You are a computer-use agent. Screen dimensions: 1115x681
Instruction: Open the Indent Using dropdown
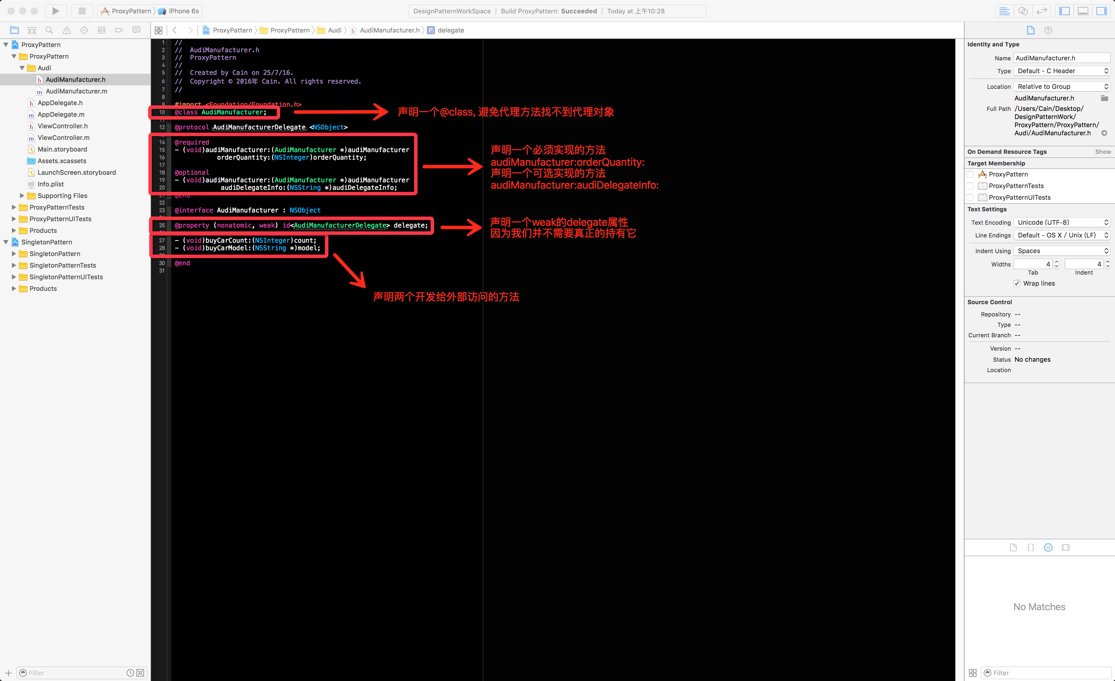[1062, 251]
